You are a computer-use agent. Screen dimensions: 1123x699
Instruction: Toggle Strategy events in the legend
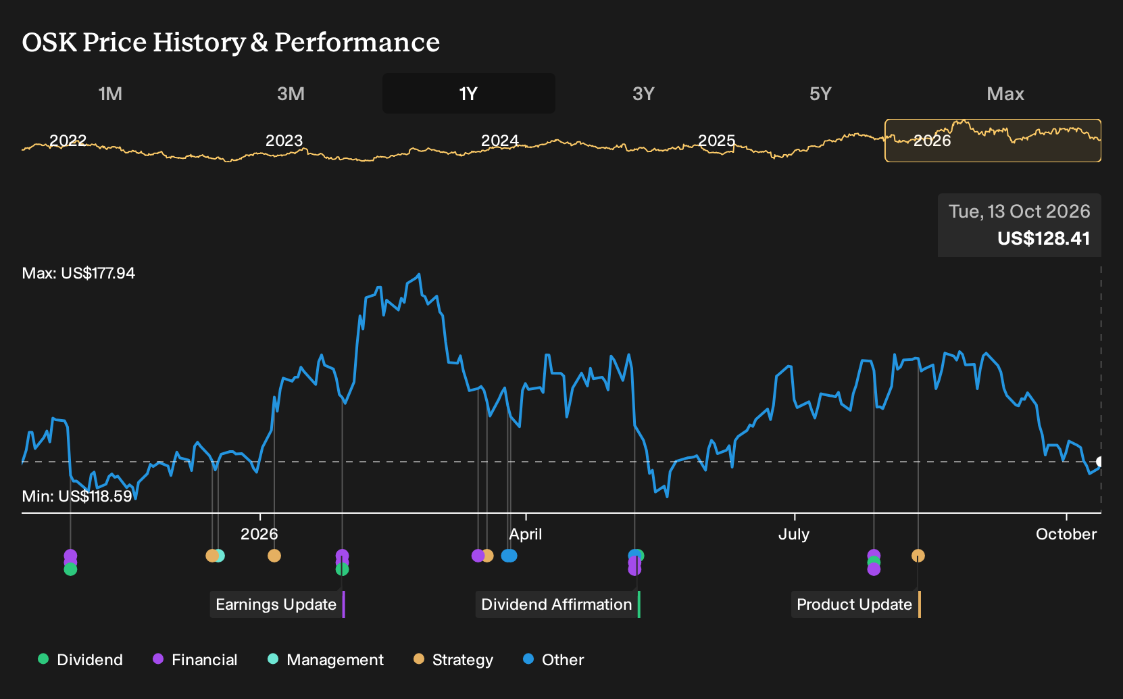(453, 660)
